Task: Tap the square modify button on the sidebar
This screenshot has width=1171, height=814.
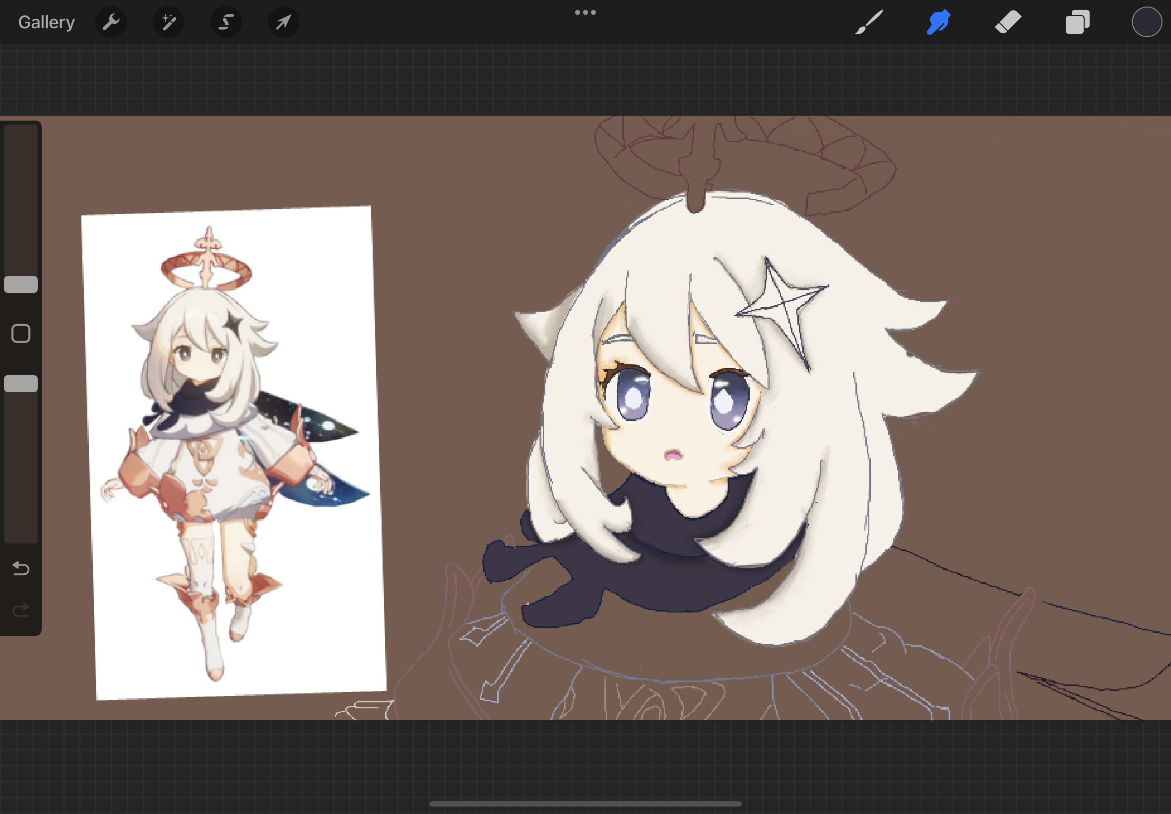Action: point(20,333)
